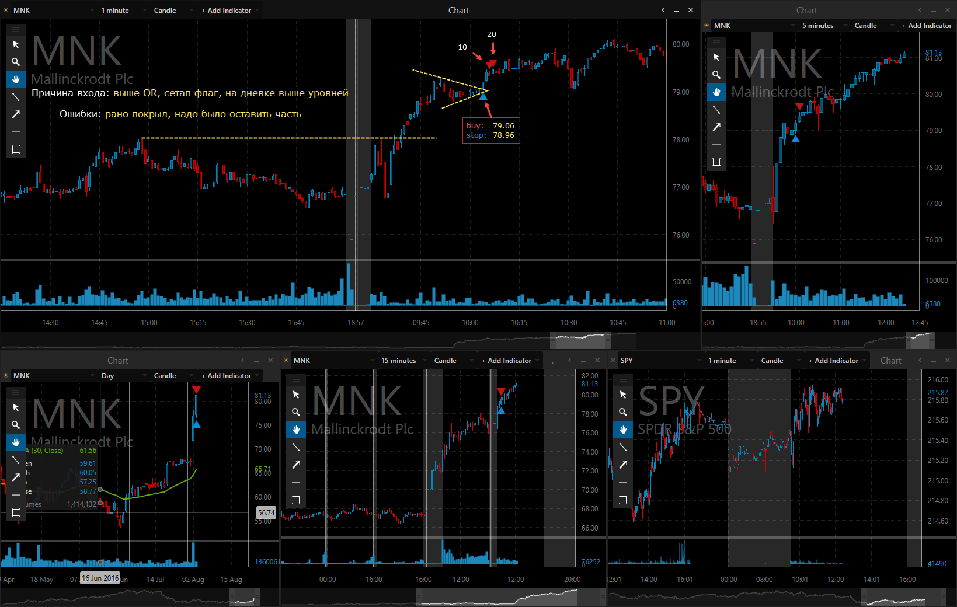Select the magnifier tool in the MNK 15 minutes chart

click(296, 412)
